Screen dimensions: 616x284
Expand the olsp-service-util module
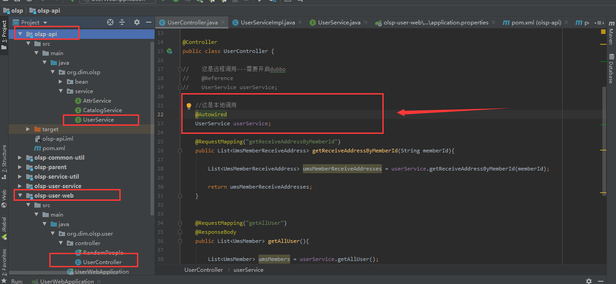coord(19,177)
